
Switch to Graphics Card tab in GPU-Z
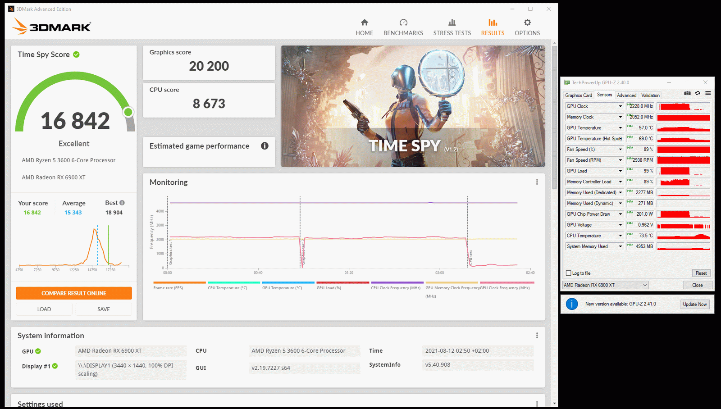[579, 95]
